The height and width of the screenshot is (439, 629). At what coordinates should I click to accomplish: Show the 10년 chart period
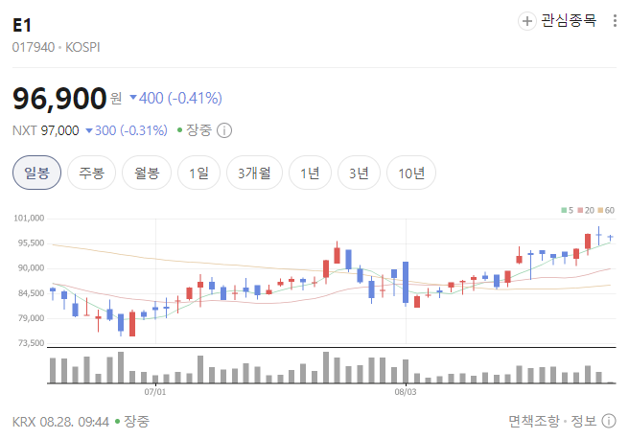411,173
